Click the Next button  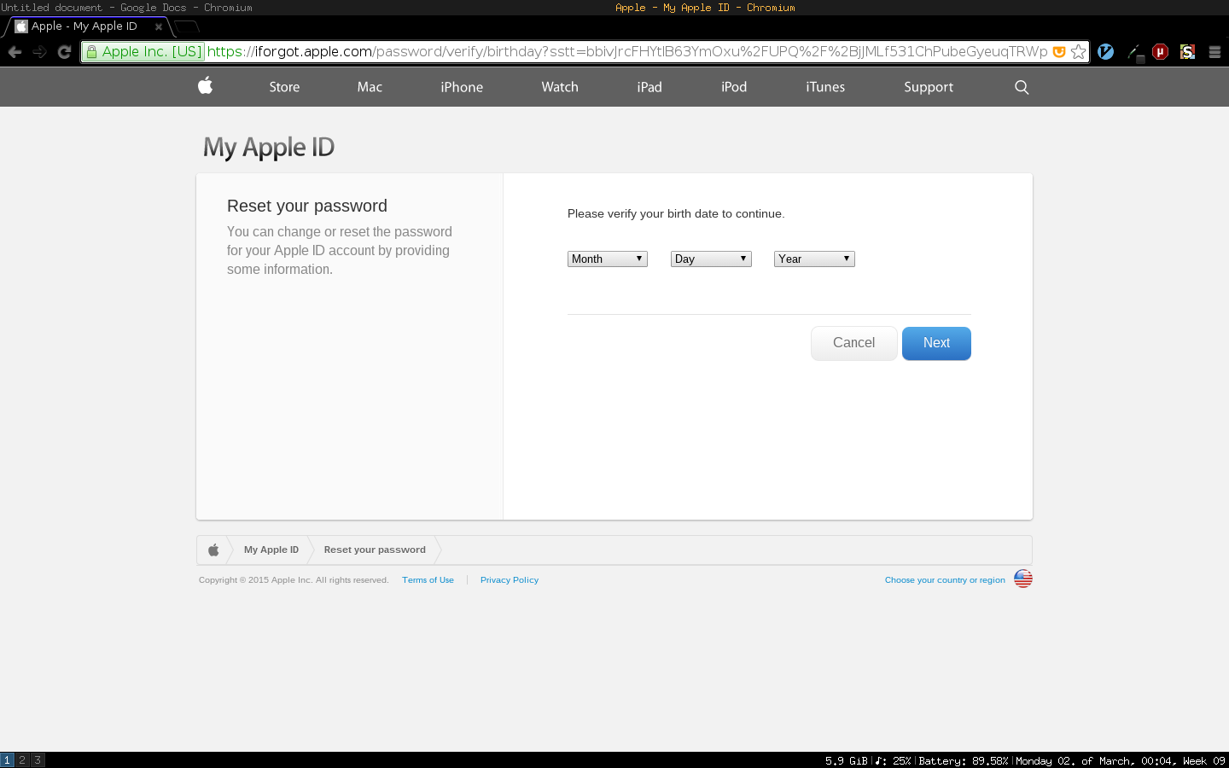point(936,343)
